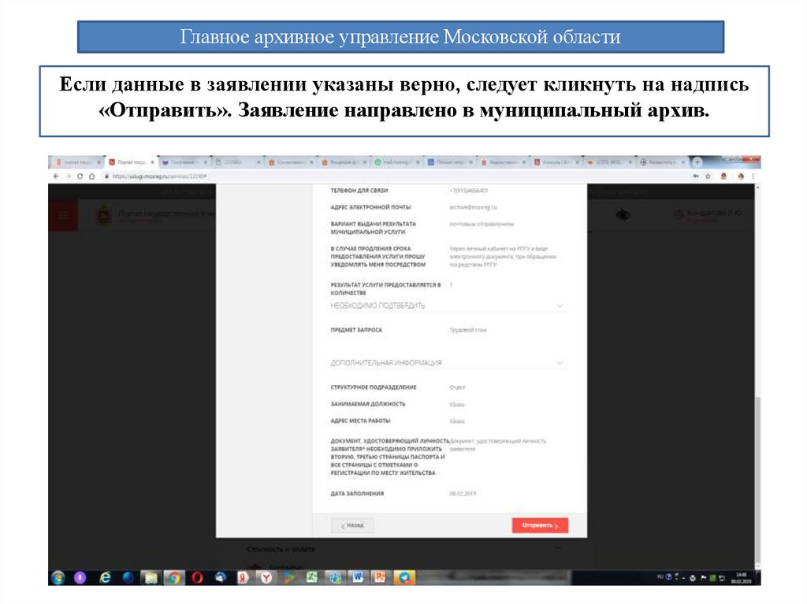Image resolution: width=807 pixels, height=604 pixels.
Task: Click the browser back arrow
Action: tap(56, 176)
